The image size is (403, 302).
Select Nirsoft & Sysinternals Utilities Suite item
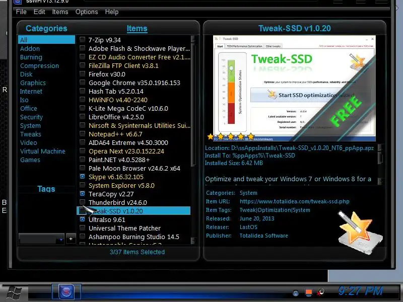click(x=140, y=125)
